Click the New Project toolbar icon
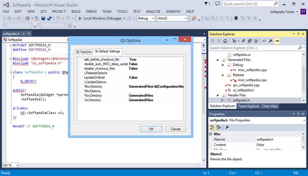The width and height of the screenshot is (308, 176). 27,18
